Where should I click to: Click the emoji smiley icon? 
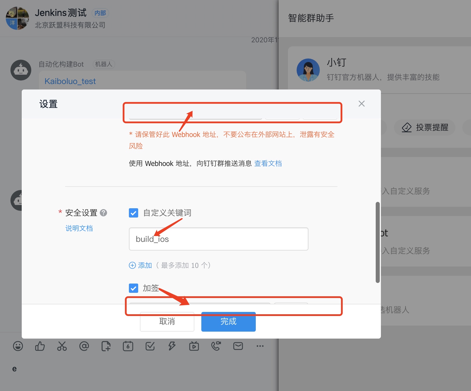pos(18,346)
